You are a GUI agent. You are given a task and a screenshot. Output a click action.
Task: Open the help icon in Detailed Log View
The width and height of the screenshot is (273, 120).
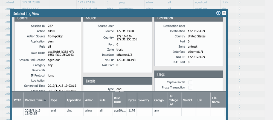218,13
